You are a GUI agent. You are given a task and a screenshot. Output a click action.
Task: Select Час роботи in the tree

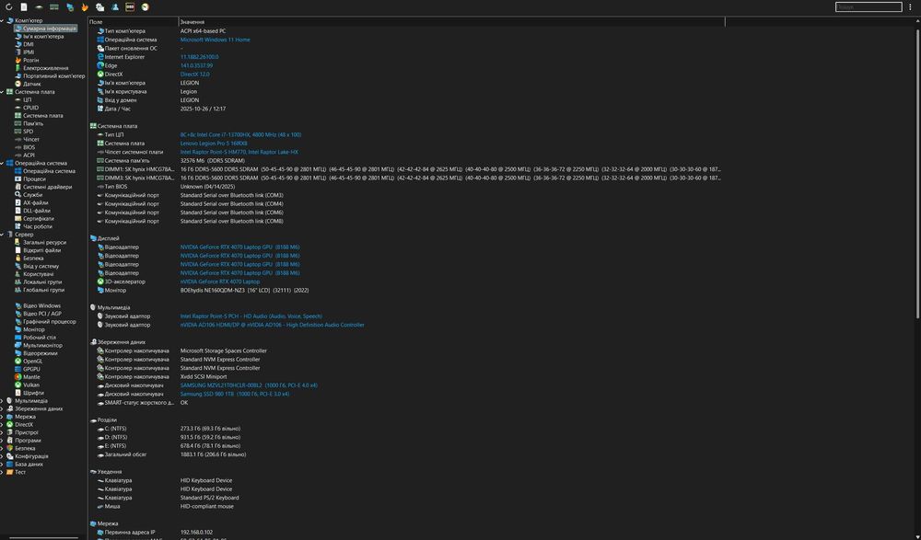[x=33, y=226]
